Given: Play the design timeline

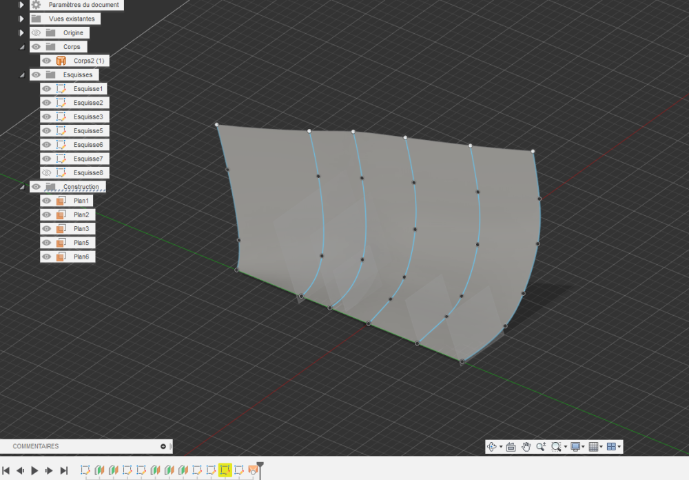Looking at the screenshot, I should pos(34,471).
